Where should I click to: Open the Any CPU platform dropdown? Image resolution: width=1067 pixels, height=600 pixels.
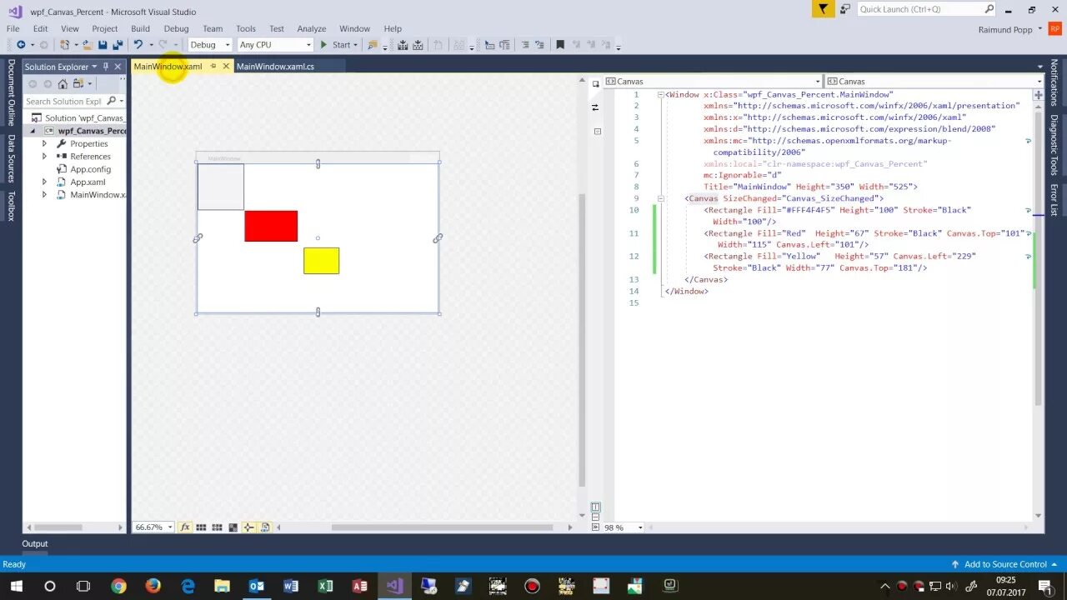pos(274,45)
